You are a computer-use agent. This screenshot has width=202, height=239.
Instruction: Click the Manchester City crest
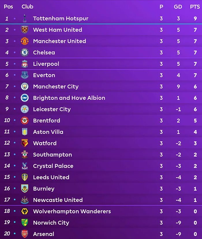[x=25, y=86]
